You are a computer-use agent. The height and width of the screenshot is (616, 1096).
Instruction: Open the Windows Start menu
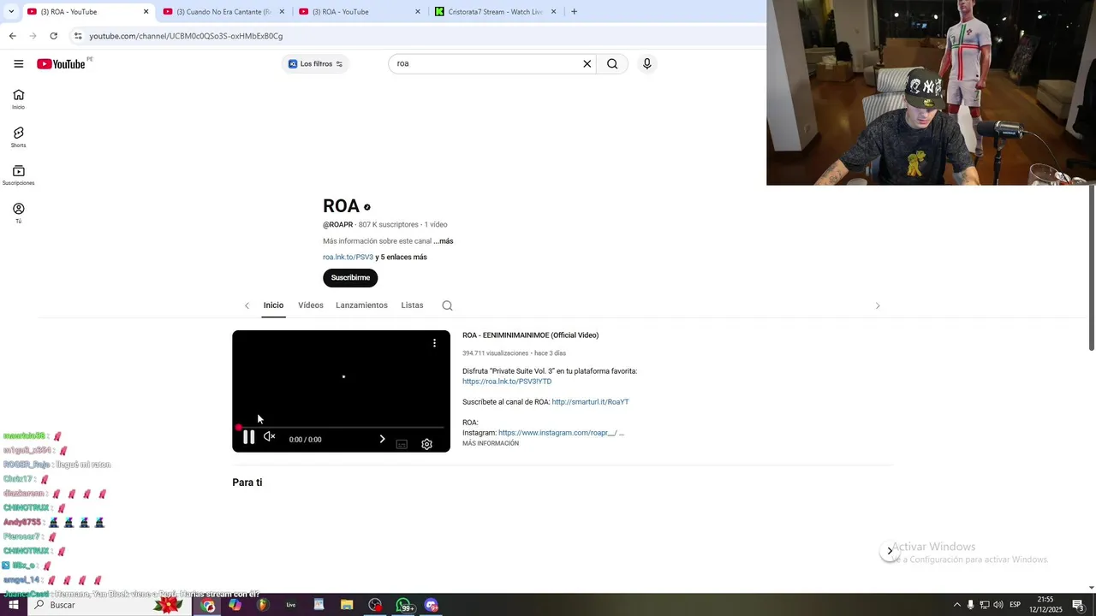tap(14, 605)
